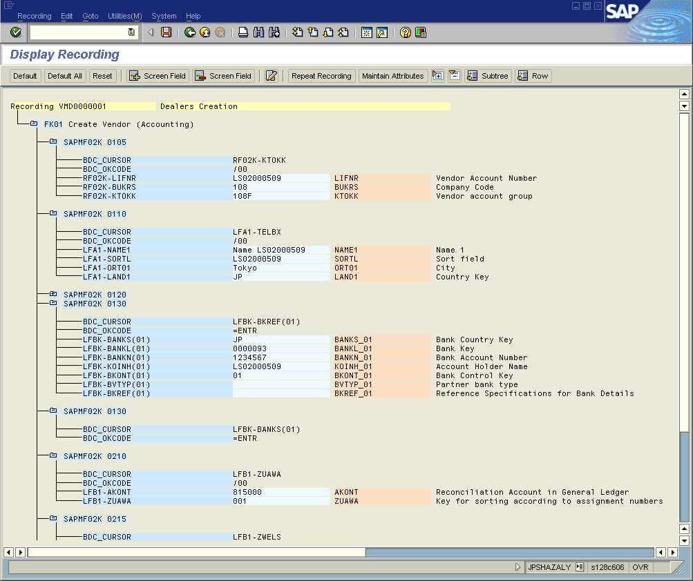Click the Default All button
Viewport: 693px width, 581px height.
[64, 76]
